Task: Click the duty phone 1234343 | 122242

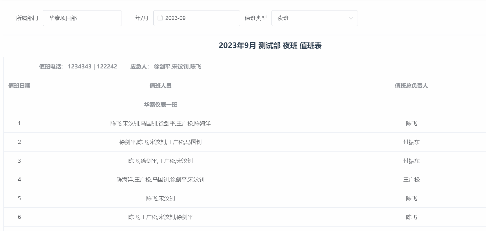Action: [x=92, y=67]
